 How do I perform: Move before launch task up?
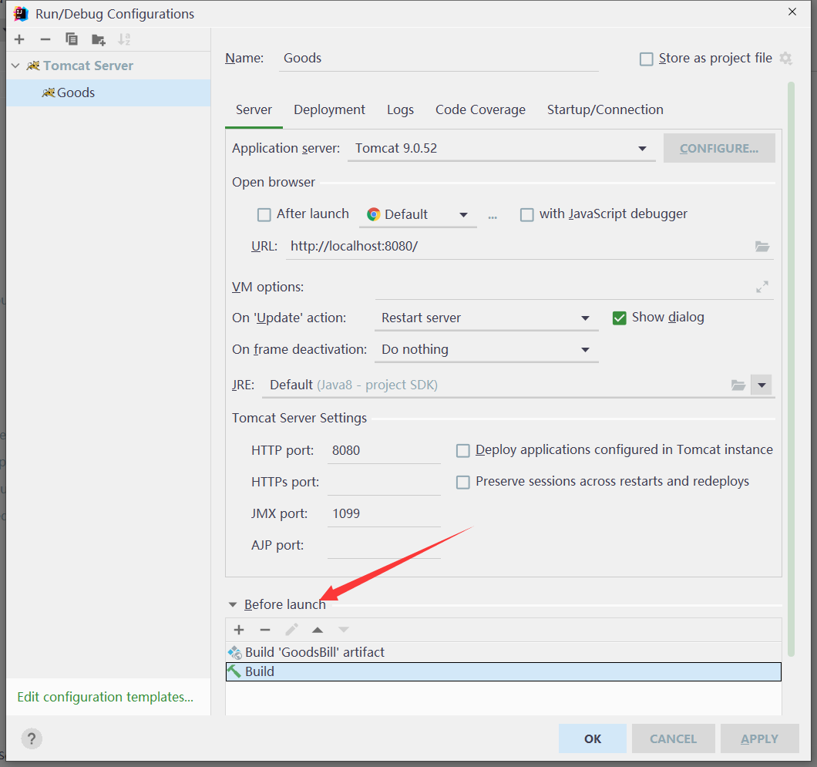[x=318, y=630]
